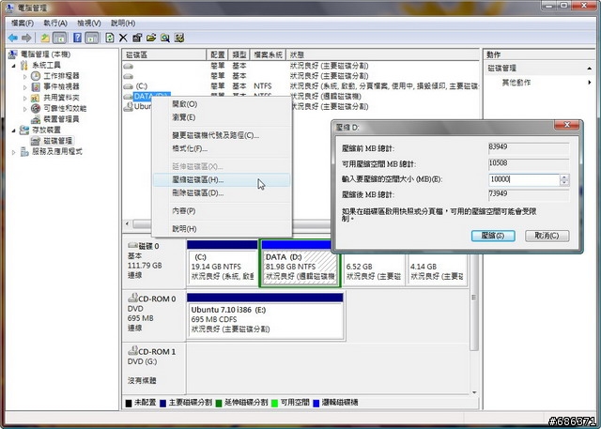Expand the 事件檢視器 node arrow
This screenshot has height=429, width=601.
point(25,87)
